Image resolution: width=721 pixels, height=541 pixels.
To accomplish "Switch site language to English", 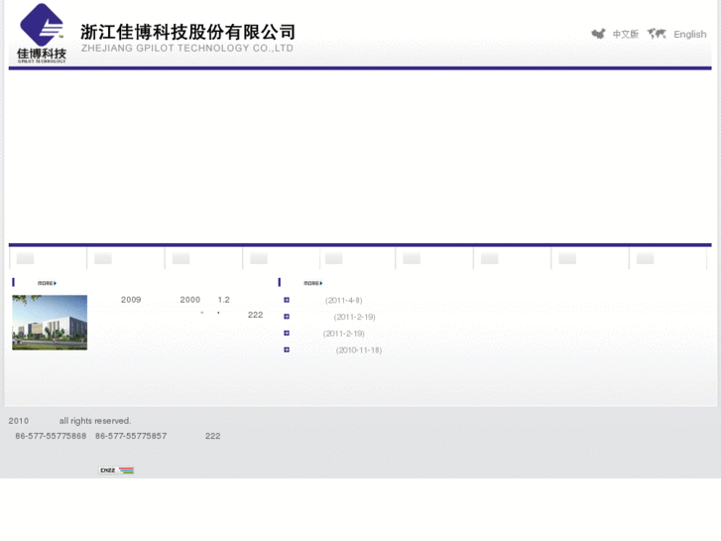I will 689,35.
